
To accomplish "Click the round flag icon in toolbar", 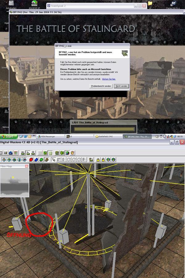I will (x=24, y=160).
